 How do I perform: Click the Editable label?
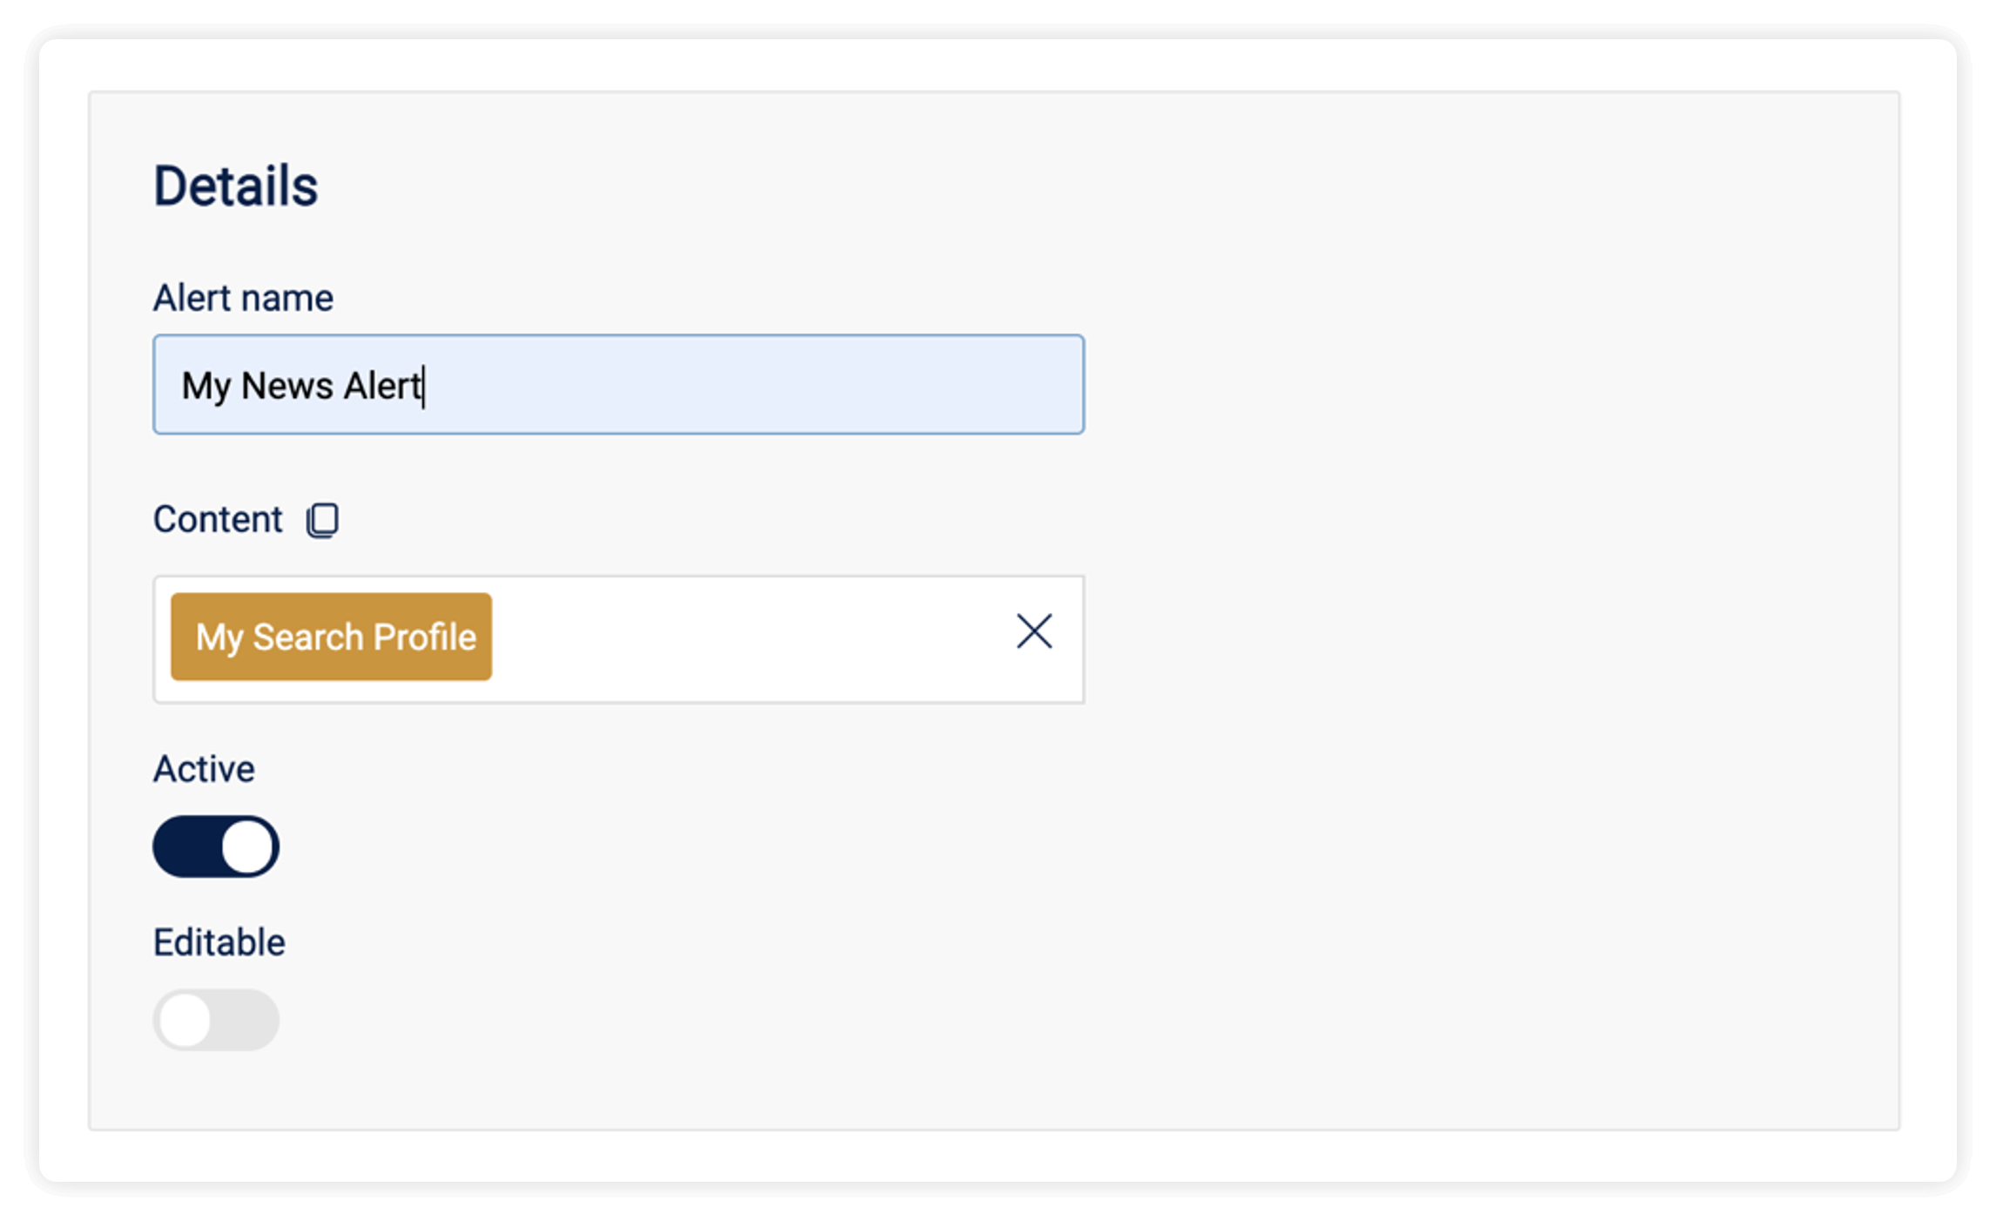coord(219,942)
